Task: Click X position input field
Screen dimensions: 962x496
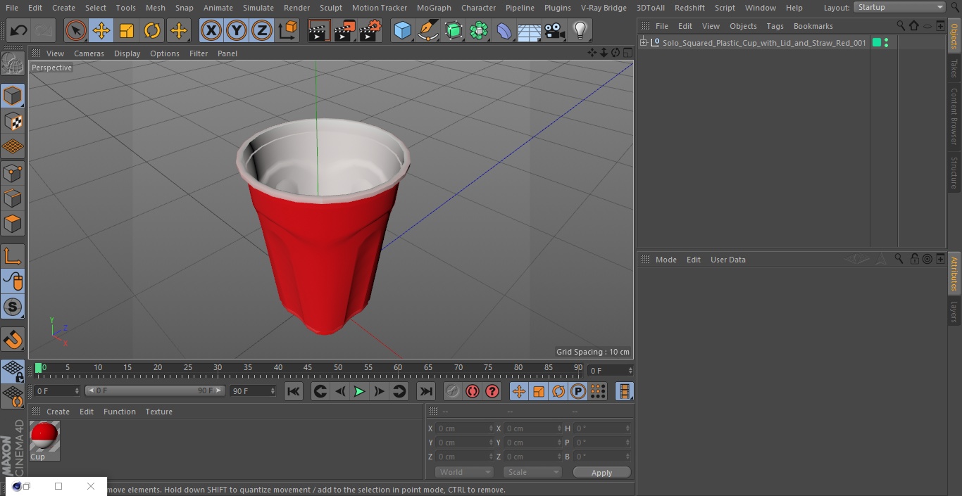Action: click(464, 428)
